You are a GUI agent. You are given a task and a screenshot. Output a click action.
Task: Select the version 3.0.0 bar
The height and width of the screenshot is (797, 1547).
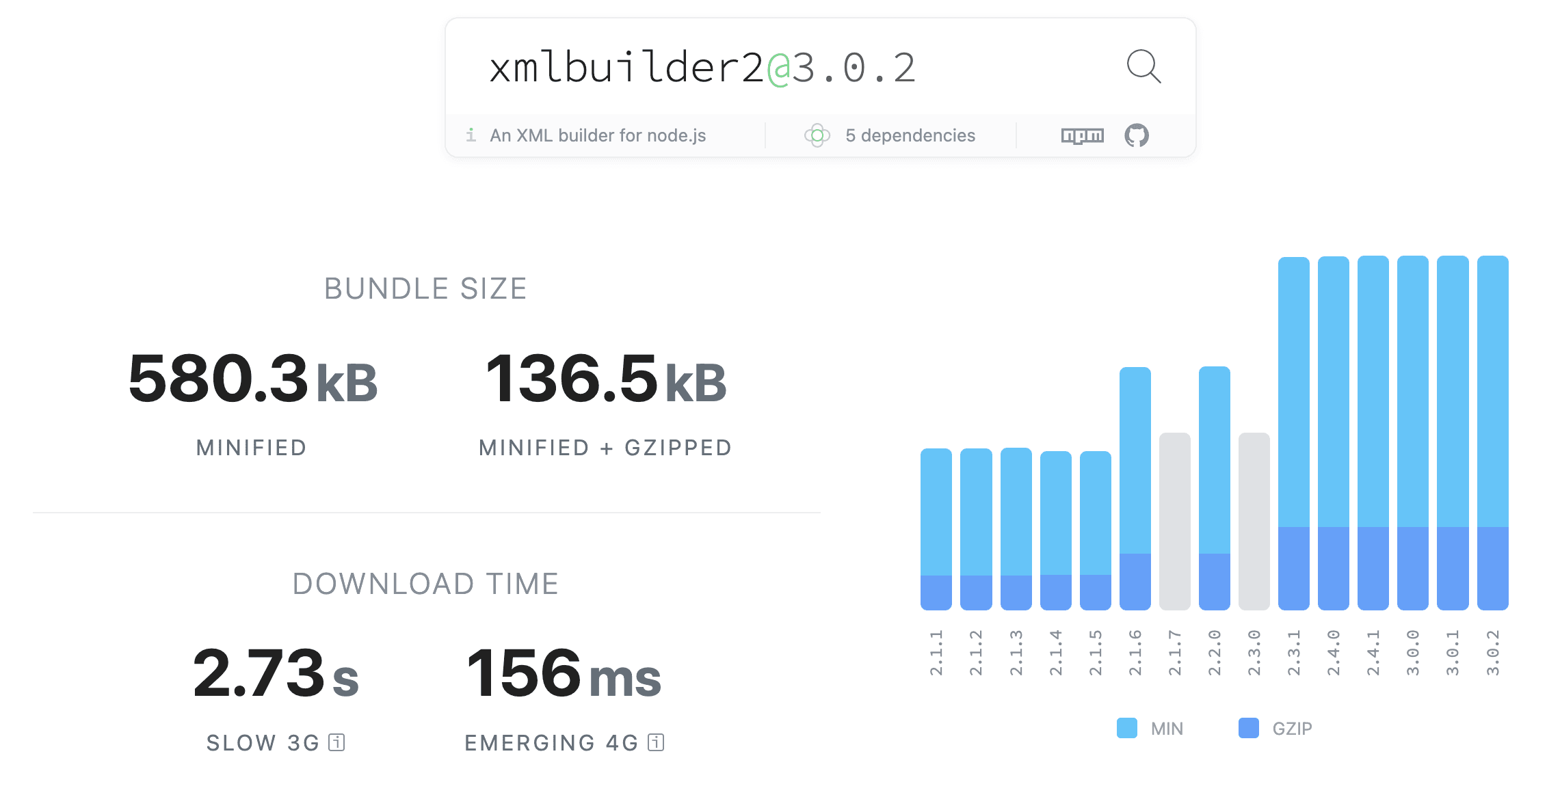(1412, 433)
